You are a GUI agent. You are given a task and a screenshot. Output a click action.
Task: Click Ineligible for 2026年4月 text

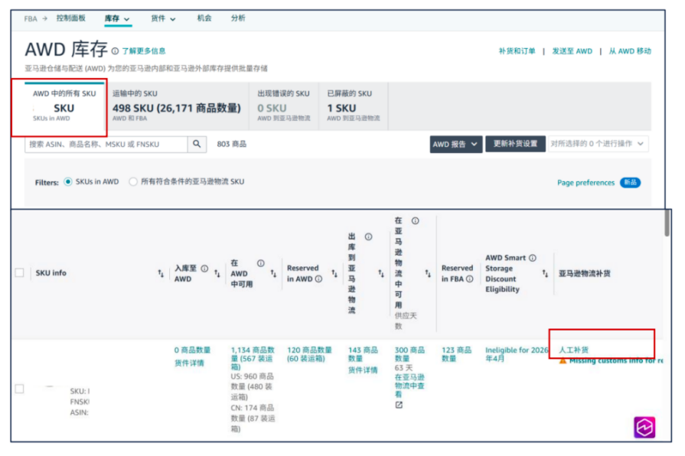point(516,354)
